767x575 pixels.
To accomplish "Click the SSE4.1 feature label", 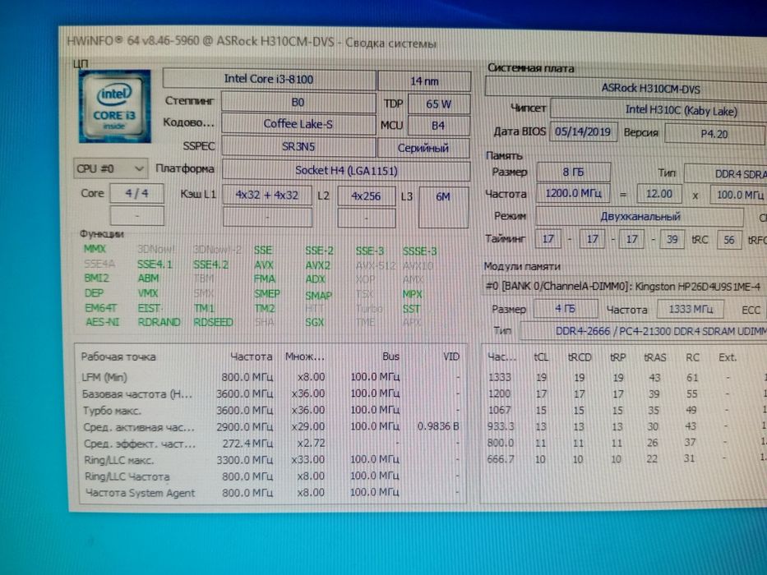I will pos(155,264).
